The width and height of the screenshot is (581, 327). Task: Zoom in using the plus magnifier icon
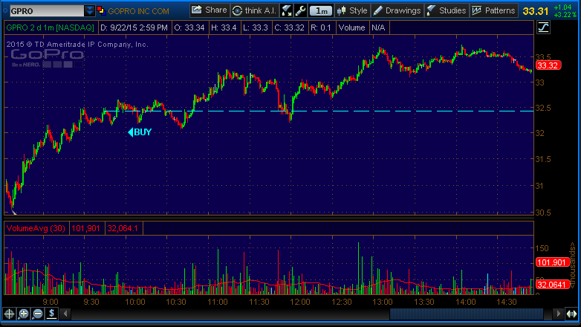click(x=24, y=314)
